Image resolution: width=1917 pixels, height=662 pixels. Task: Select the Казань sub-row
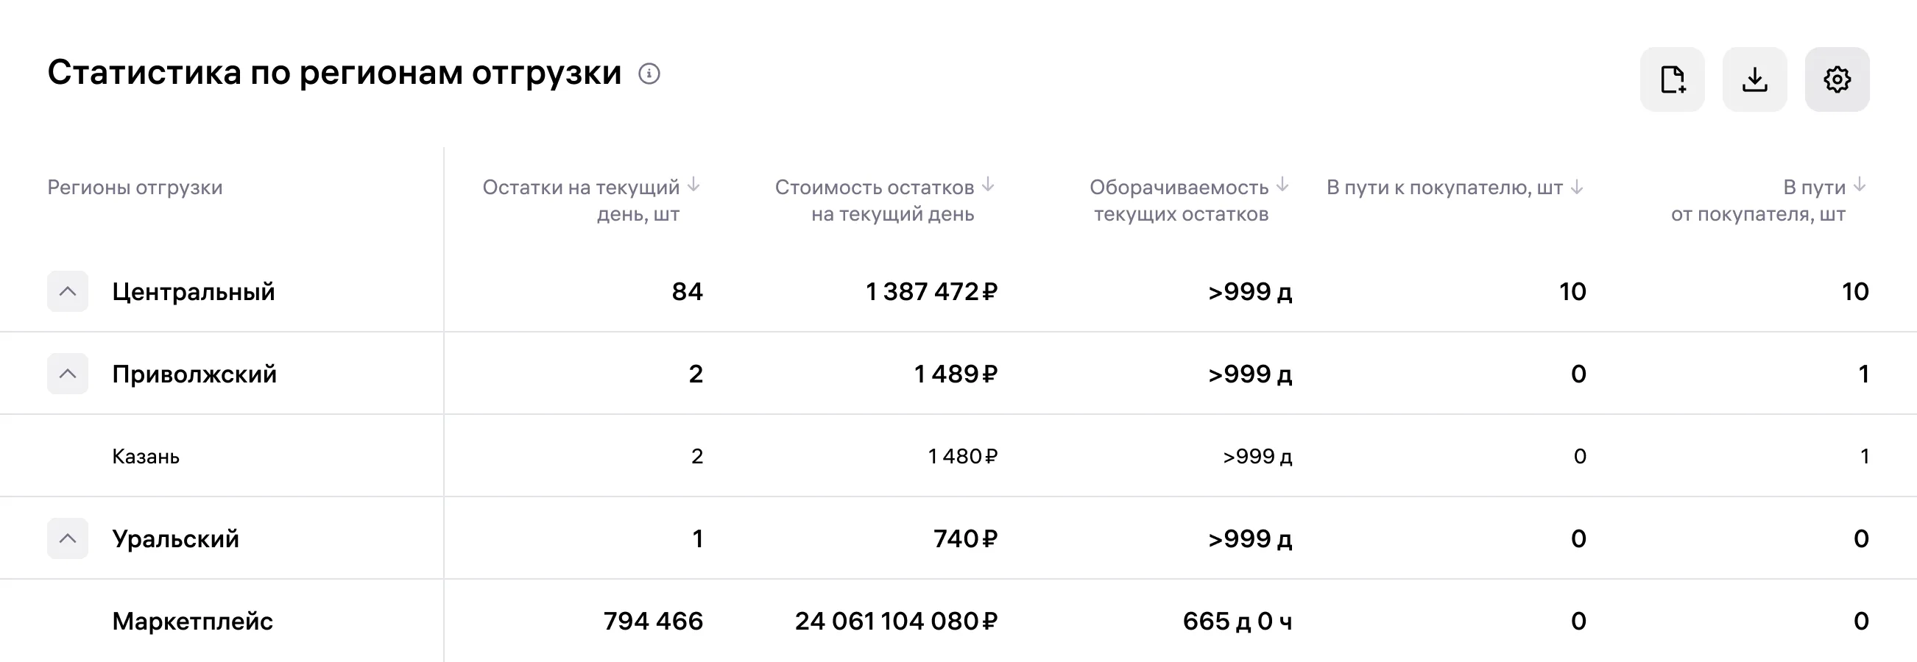[146, 456]
